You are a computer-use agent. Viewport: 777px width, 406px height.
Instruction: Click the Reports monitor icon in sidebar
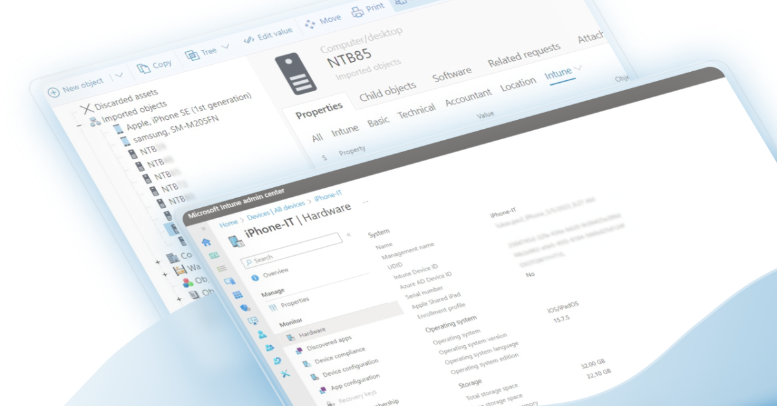pos(253,321)
